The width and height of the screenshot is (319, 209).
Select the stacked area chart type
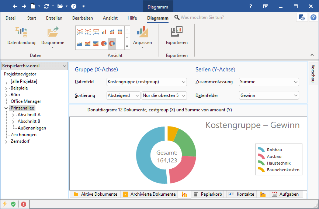coord(88,44)
